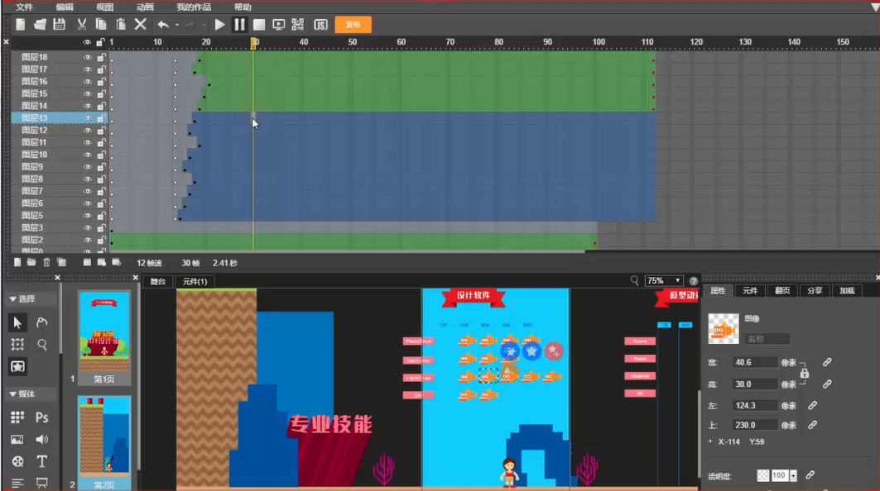Click the video film reel icon
Viewport: 880px width, 491px height.
coord(18,461)
